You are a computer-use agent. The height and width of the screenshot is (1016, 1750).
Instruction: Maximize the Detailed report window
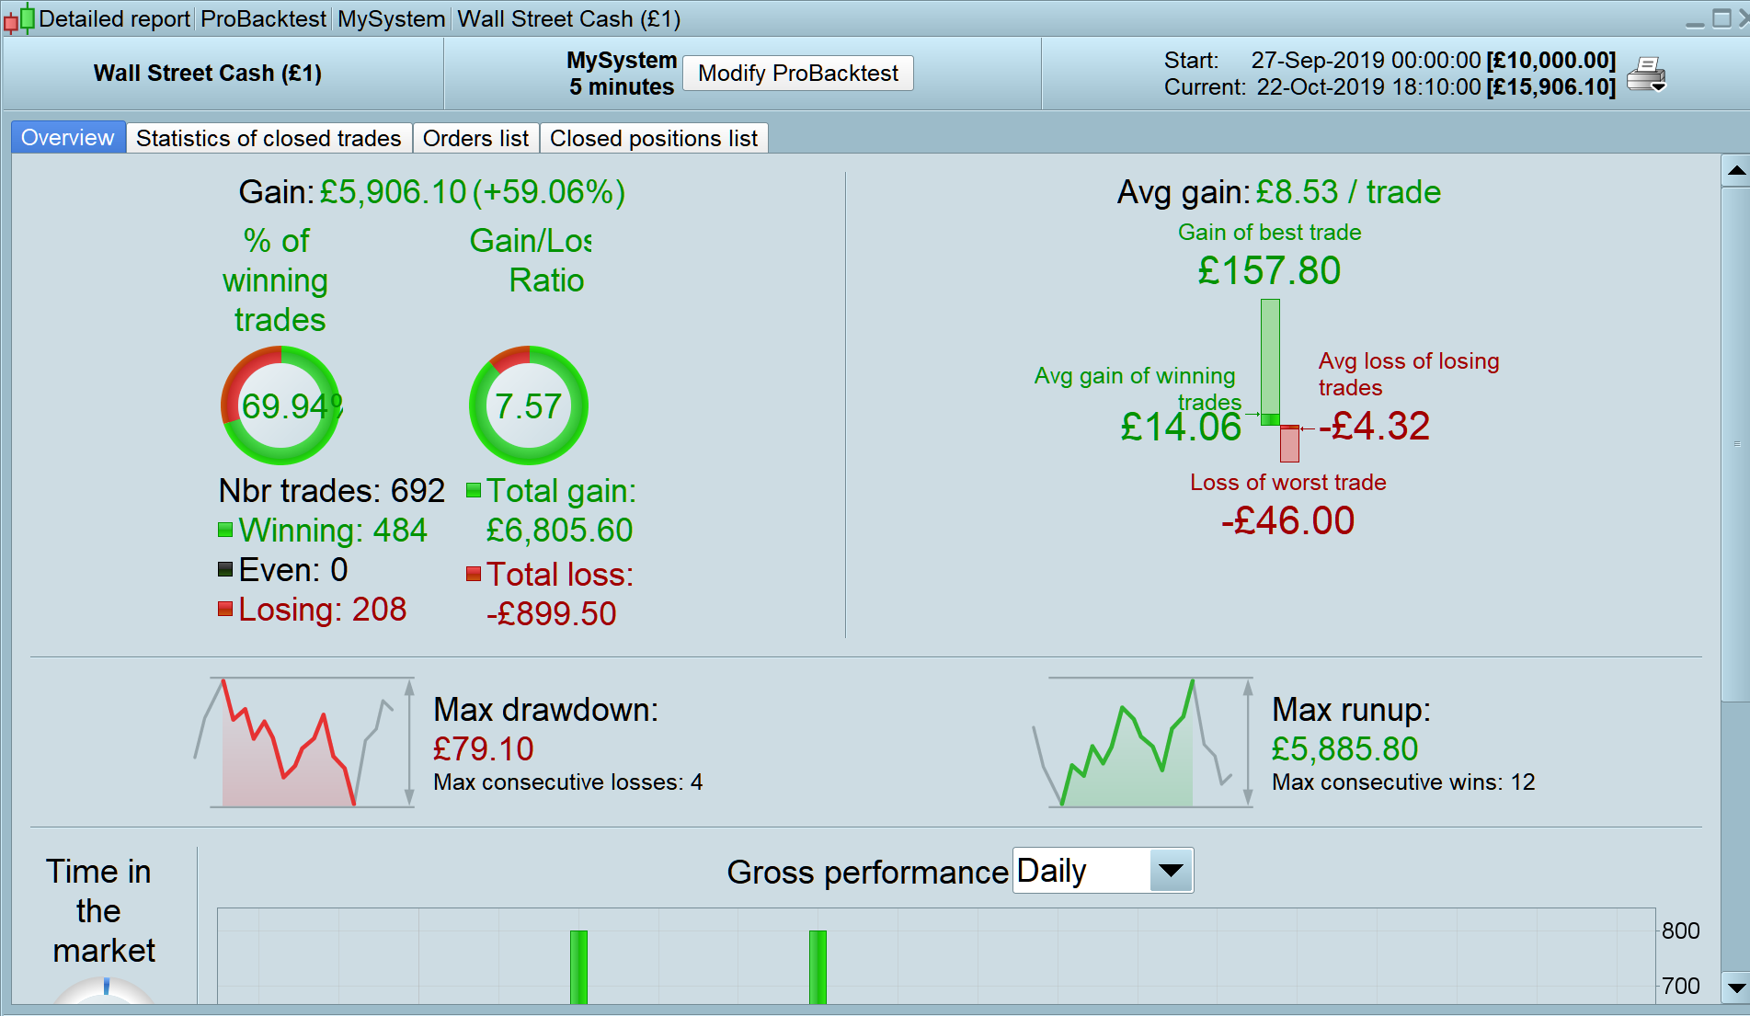click(x=1721, y=18)
